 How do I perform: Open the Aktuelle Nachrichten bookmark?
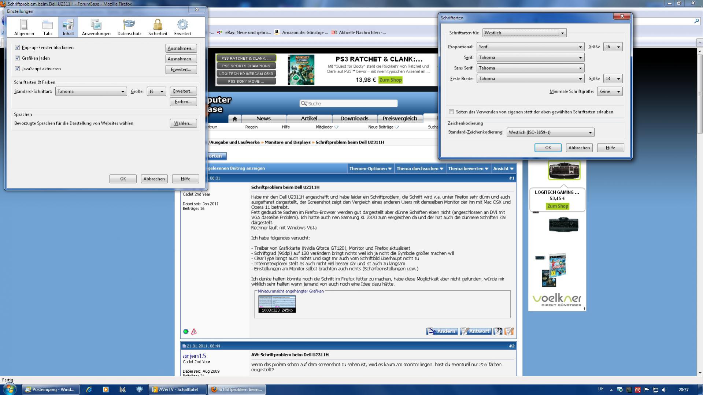pos(359,32)
